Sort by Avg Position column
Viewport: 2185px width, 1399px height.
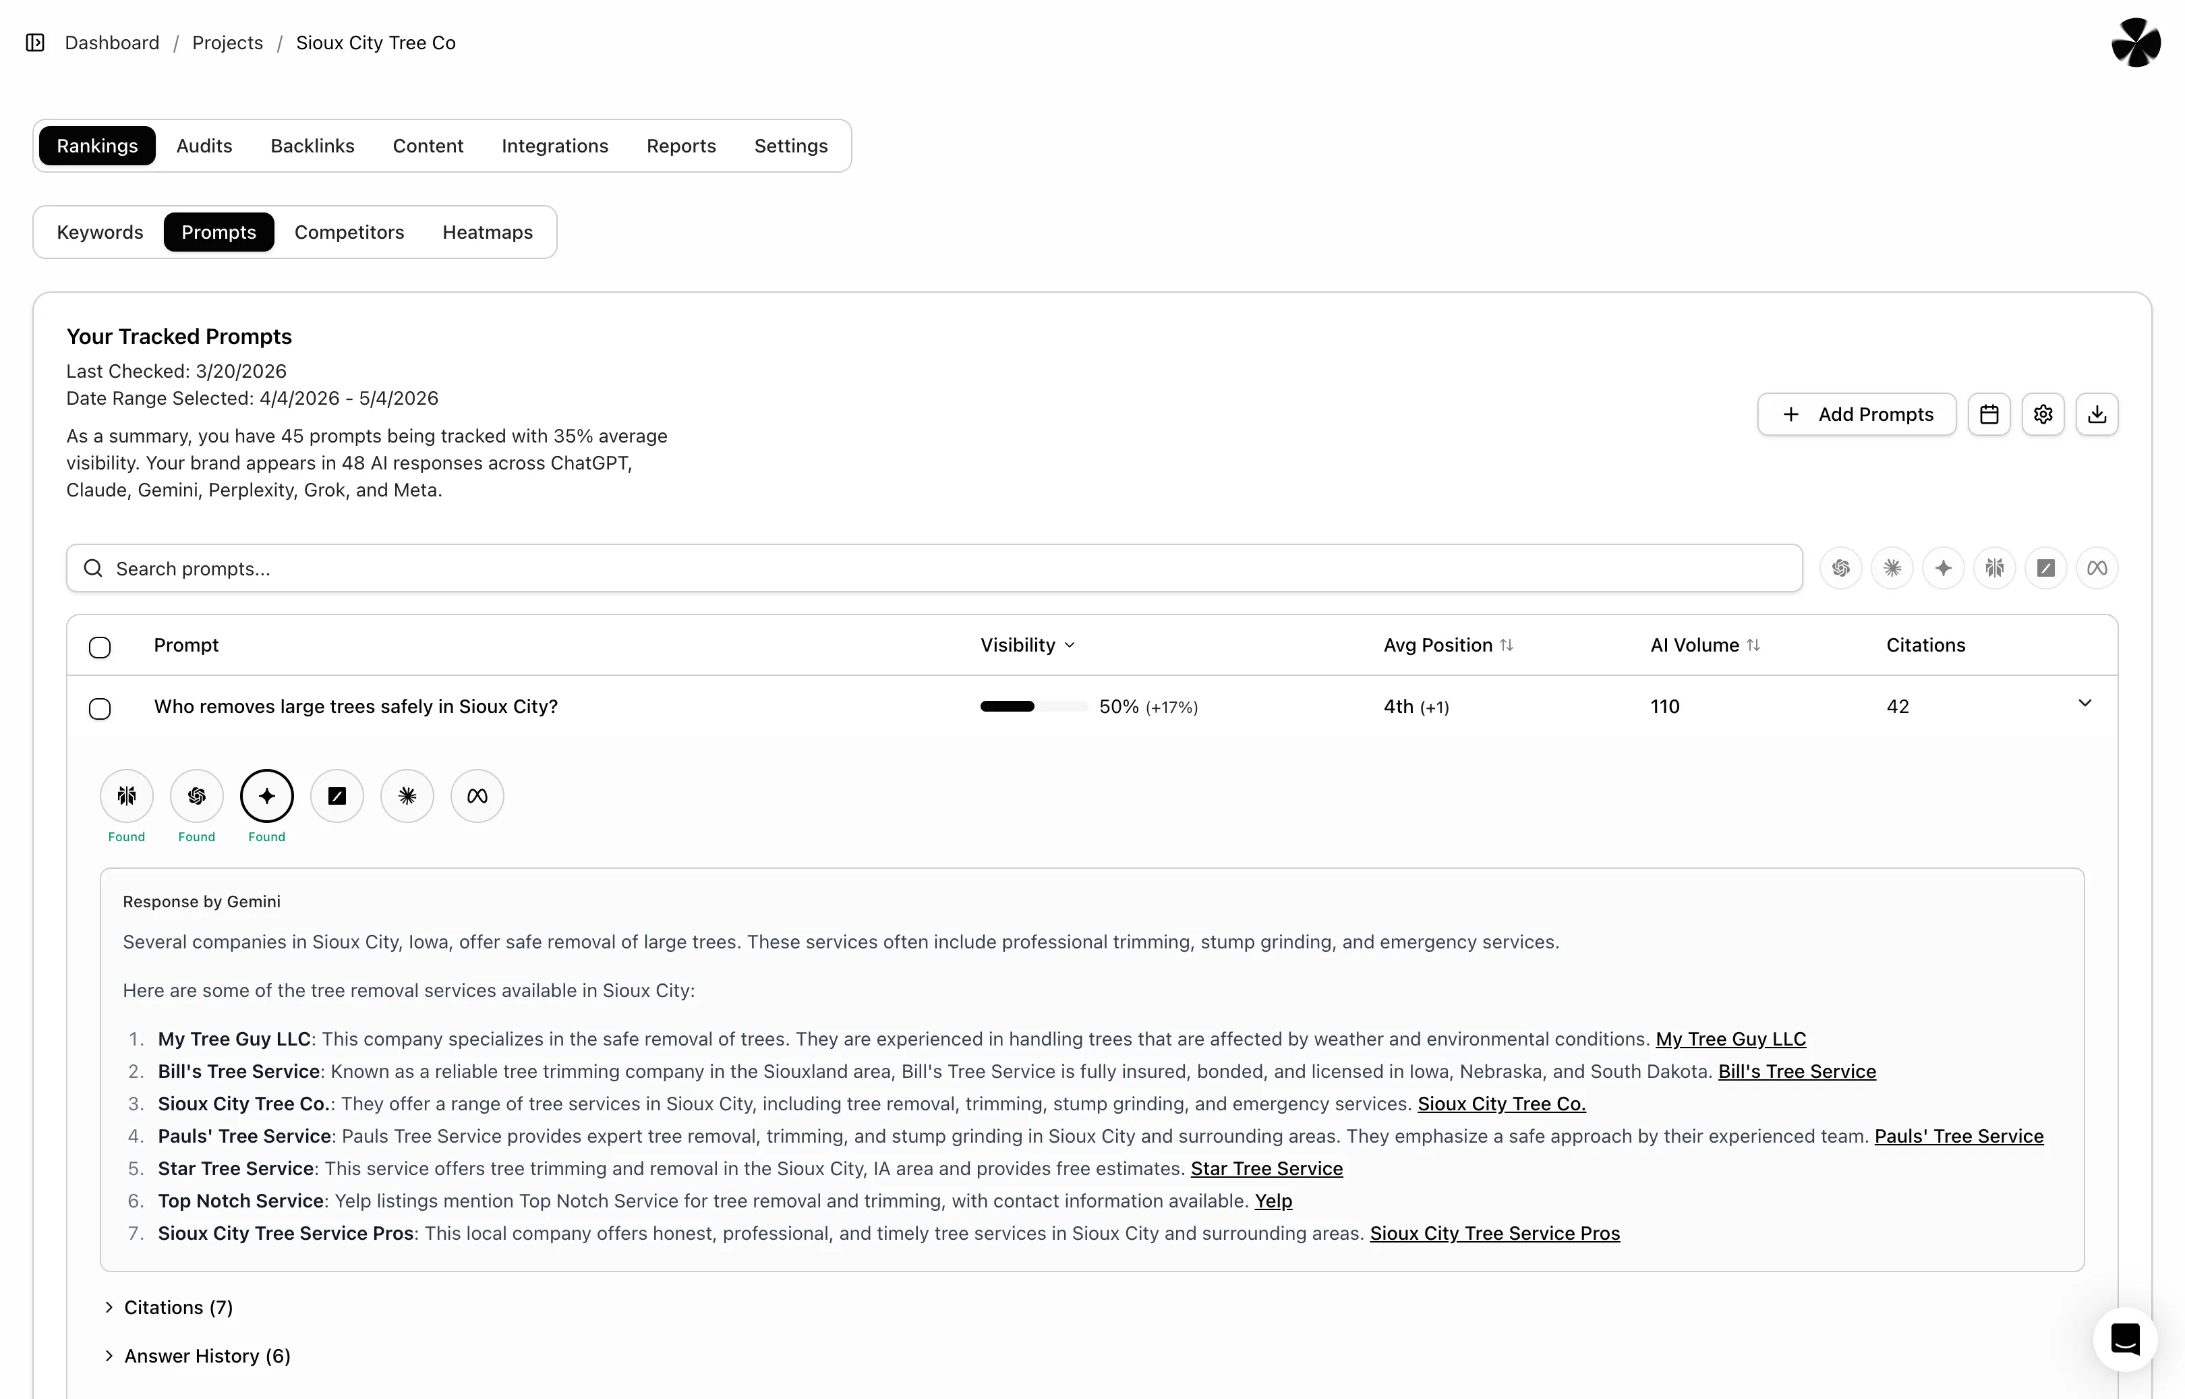pos(1448,645)
